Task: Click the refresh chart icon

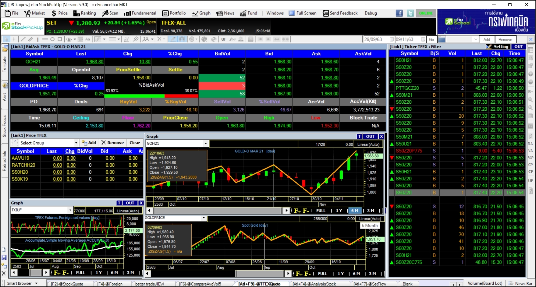Action: pos(214,39)
